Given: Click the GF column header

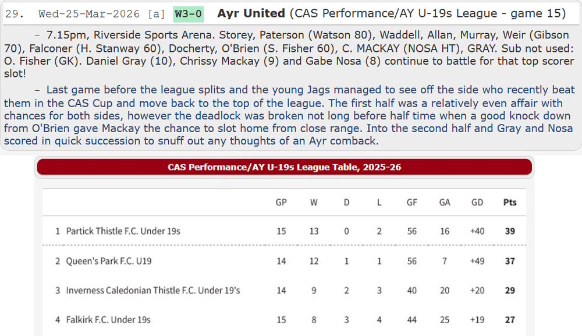Looking at the screenshot, I should tap(412, 203).
